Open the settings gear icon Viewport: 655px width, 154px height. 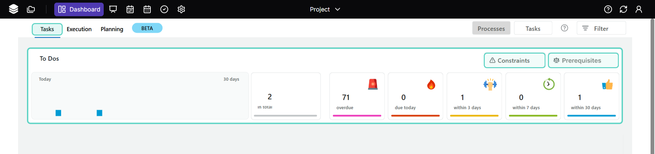181,9
